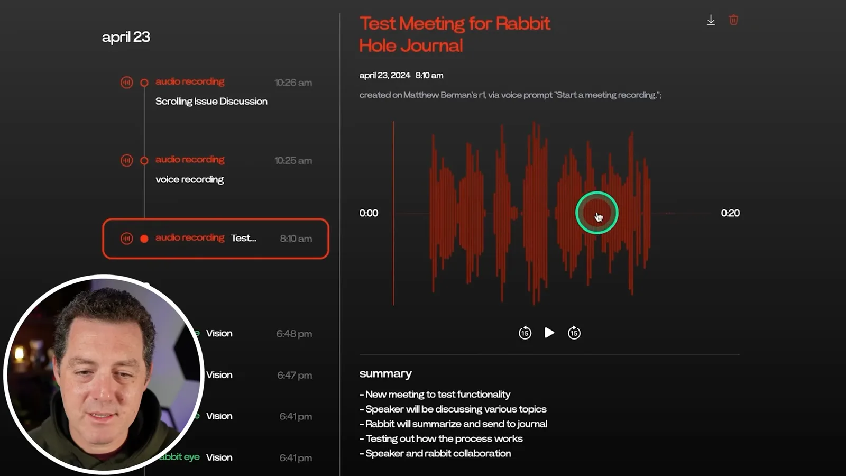This screenshot has width=846, height=476.
Task: Download the Test Meeting recording
Action: (711, 20)
